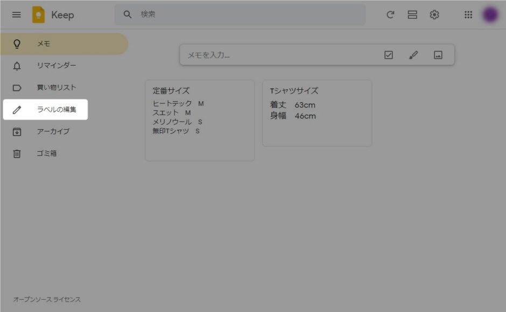Open the 買い物リスト label
506x312 pixels.
[x=57, y=88]
